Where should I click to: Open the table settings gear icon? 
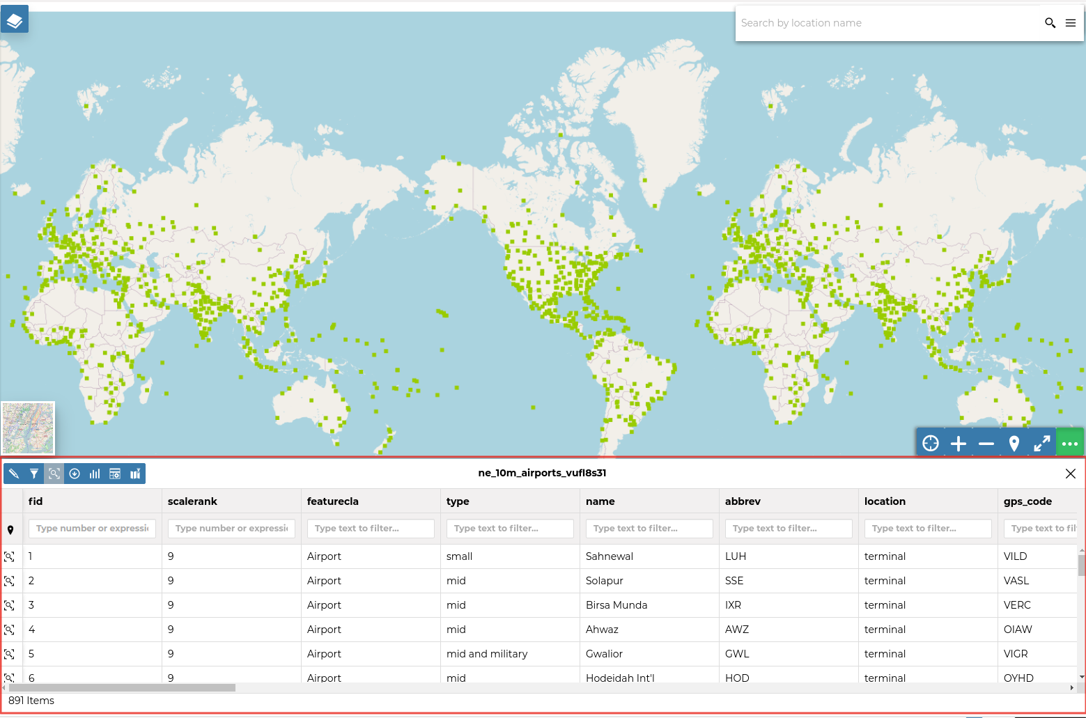[115, 474]
